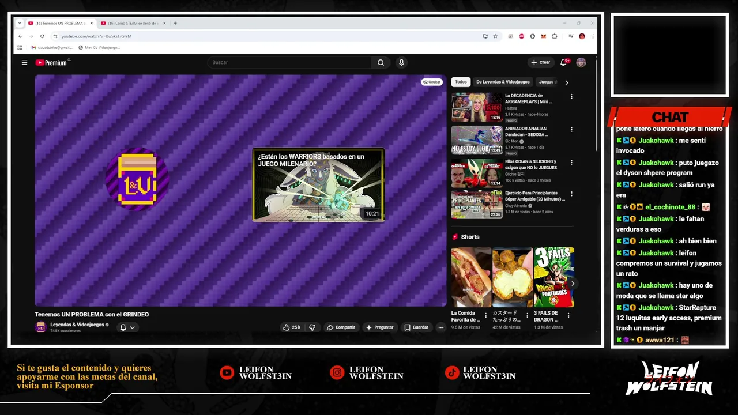Reload the page in the browser

tap(42, 36)
